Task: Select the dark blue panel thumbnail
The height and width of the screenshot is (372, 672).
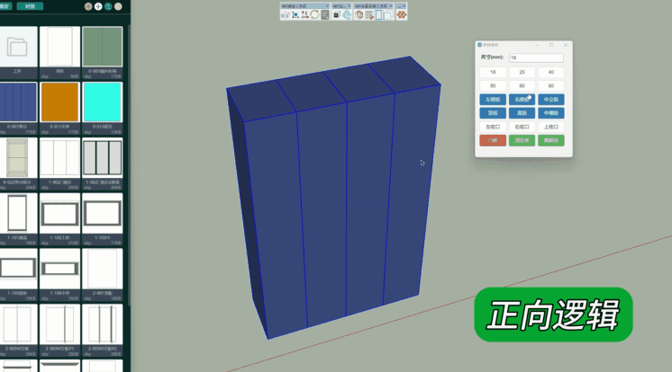Action: 17,102
